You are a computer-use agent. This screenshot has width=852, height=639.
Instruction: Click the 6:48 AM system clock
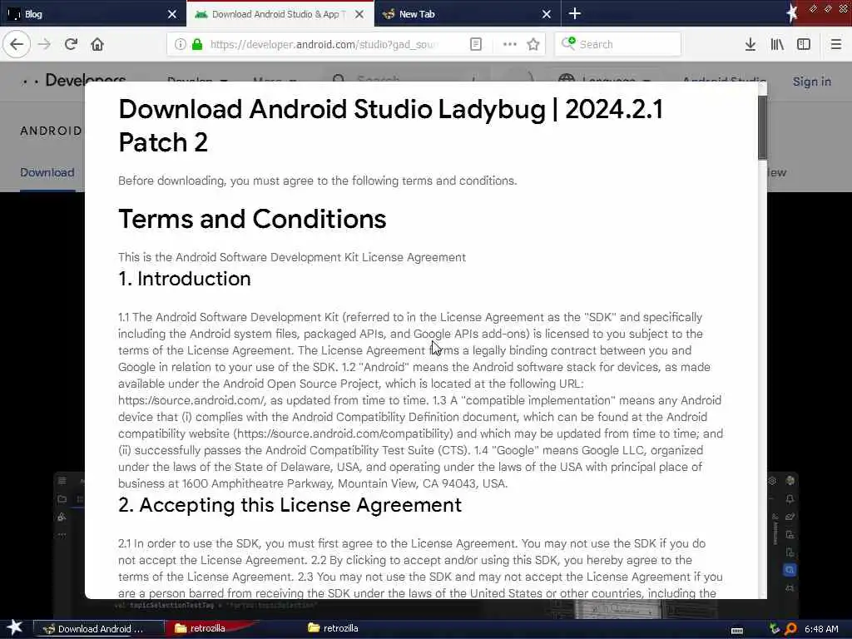click(x=821, y=629)
